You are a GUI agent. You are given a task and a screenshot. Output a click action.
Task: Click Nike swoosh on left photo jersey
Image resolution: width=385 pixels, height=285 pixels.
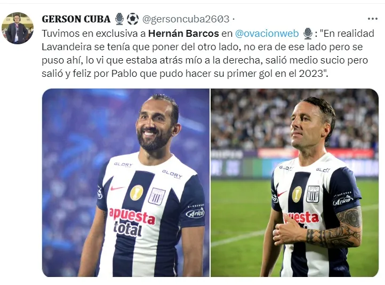[117, 188]
